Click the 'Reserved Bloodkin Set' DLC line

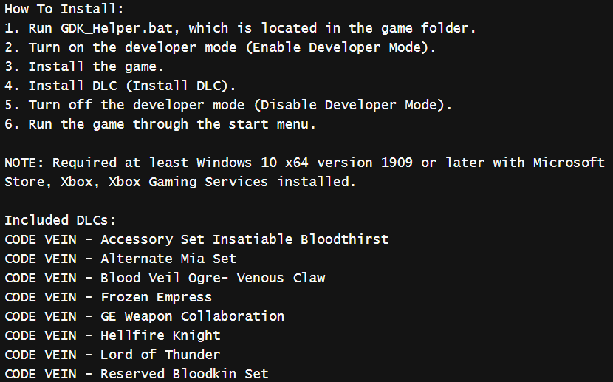[x=137, y=374]
